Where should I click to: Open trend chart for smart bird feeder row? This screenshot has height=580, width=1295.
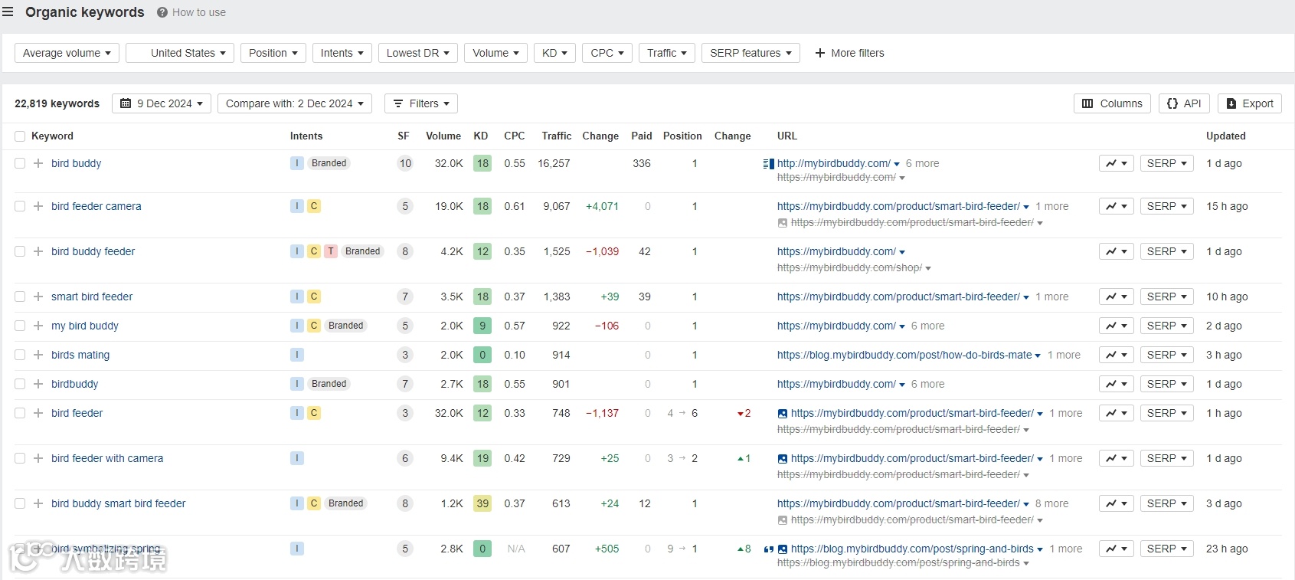[1116, 297]
